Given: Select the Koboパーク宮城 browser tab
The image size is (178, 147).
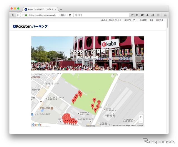Looking at the screenshot, I should [x=40, y=9].
